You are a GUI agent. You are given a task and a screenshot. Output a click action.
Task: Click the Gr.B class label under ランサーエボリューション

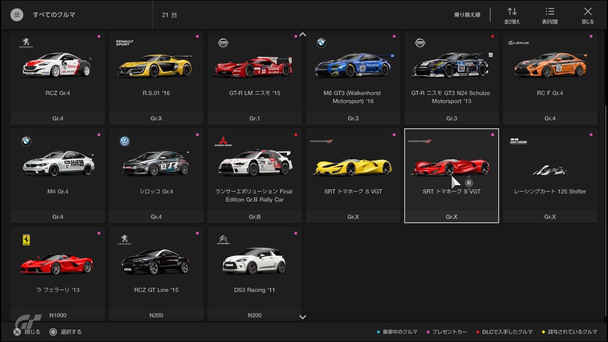[255, 217]
